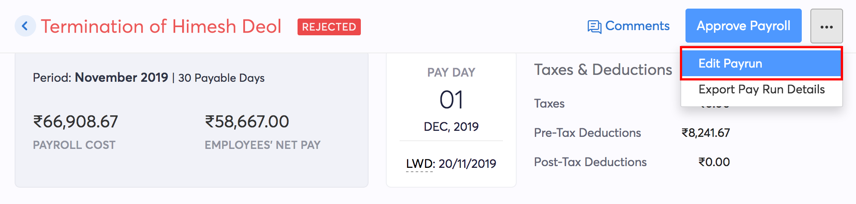Click the Taxes & Deductions heading

click(603, 70)
